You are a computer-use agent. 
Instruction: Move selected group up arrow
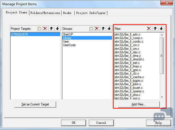103,28
